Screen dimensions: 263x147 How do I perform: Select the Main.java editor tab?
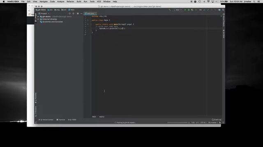(90, 13)
